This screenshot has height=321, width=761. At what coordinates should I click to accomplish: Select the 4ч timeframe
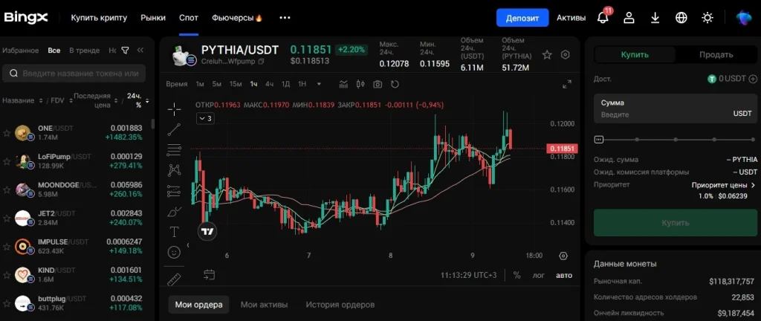(x=269, y=84)
